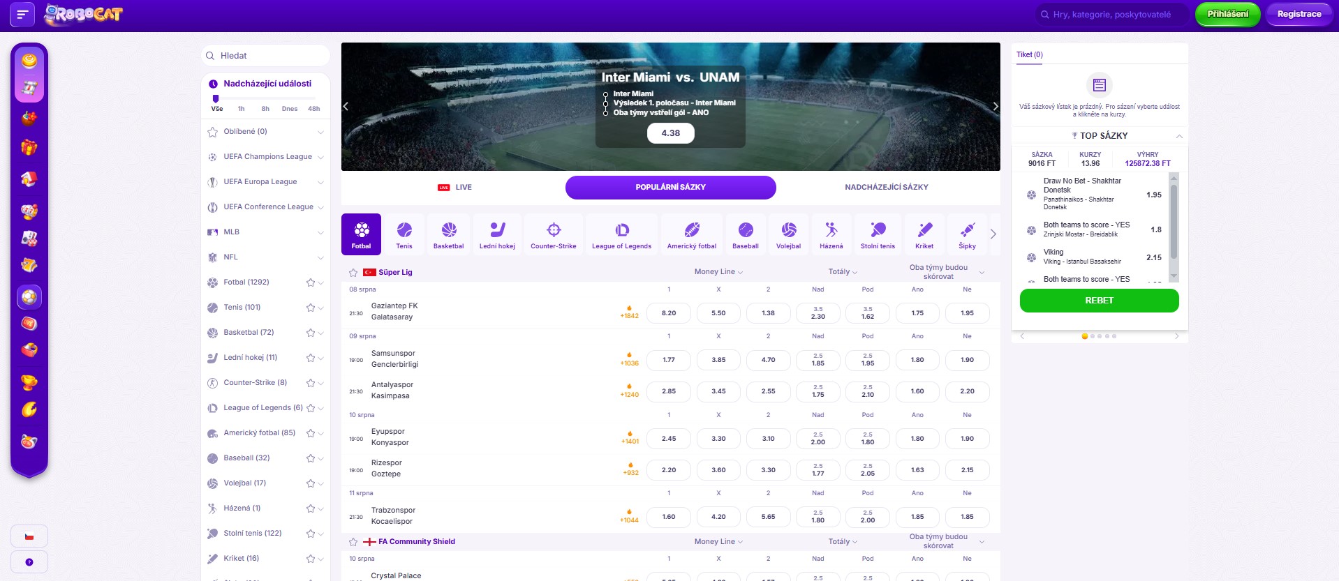Pick Galatasaray win odds 1.38
The width and height of the screenshot is (1339, 581).
click(x=768, y=313)
